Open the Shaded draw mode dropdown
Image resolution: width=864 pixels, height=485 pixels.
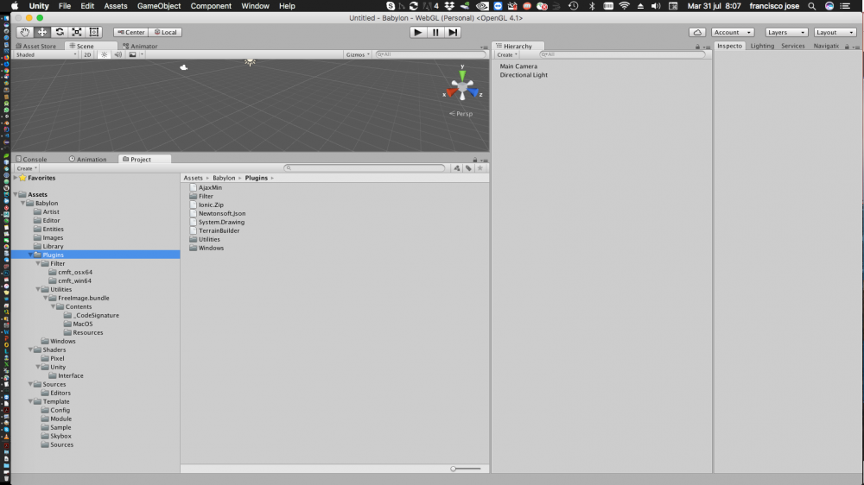47,54
